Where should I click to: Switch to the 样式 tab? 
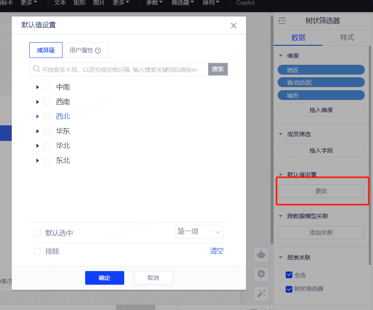[x=347, y=37]
